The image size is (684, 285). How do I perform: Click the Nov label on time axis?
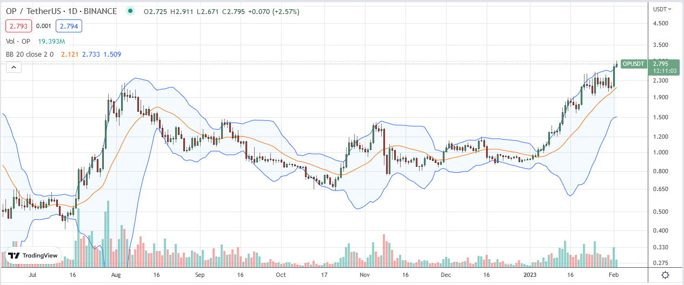[365, 275]
